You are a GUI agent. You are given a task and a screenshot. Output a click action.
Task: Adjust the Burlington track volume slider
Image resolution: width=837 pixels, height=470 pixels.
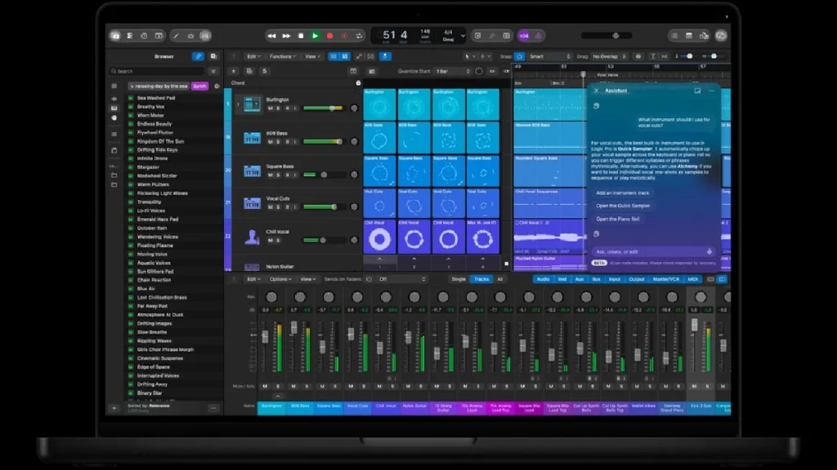click(x=325, y=109)
